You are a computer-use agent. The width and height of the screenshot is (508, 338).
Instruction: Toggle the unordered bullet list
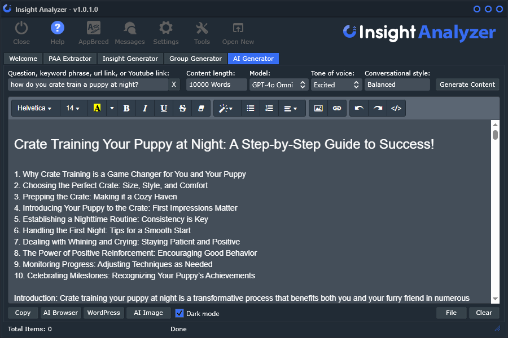click(x=251, y=108)
